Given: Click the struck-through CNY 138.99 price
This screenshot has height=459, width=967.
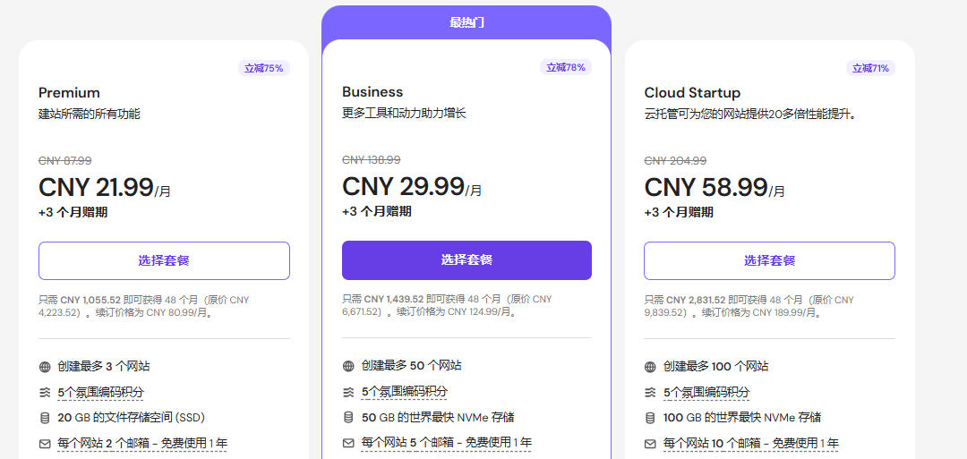Looking at the screenshot, I should tap(372, 160).
